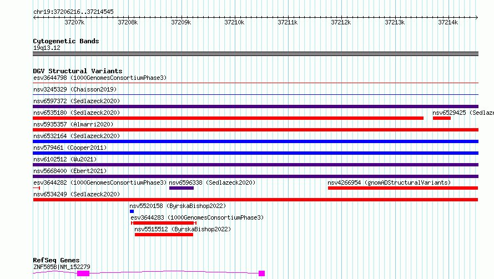The width and height of the screenshot is (494, 279).
Task: Click the nsv6532164 Sedlazeck2020 blue bar
Action: (255, 141)
